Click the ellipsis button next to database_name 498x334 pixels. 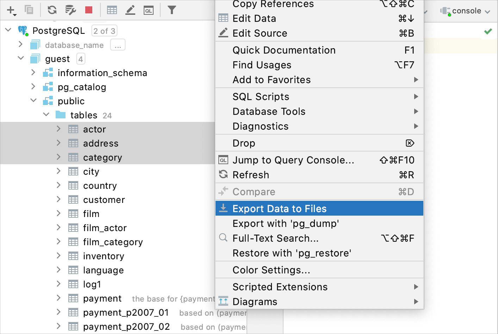coord(118,44)
